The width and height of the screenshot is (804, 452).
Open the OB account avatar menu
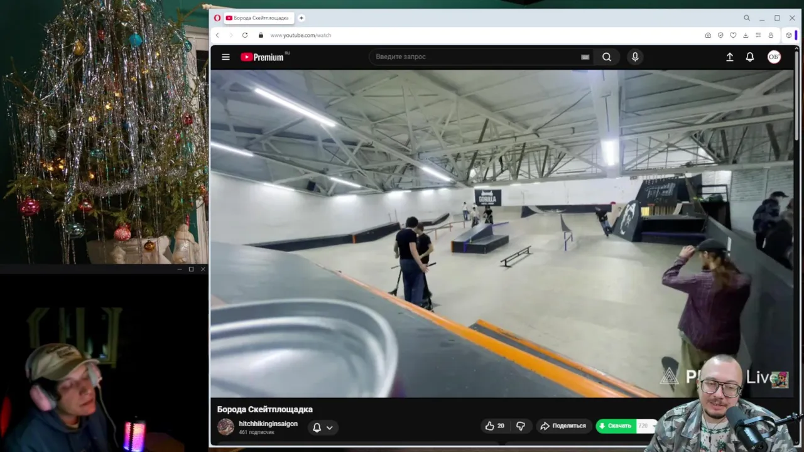pos(774,56)
